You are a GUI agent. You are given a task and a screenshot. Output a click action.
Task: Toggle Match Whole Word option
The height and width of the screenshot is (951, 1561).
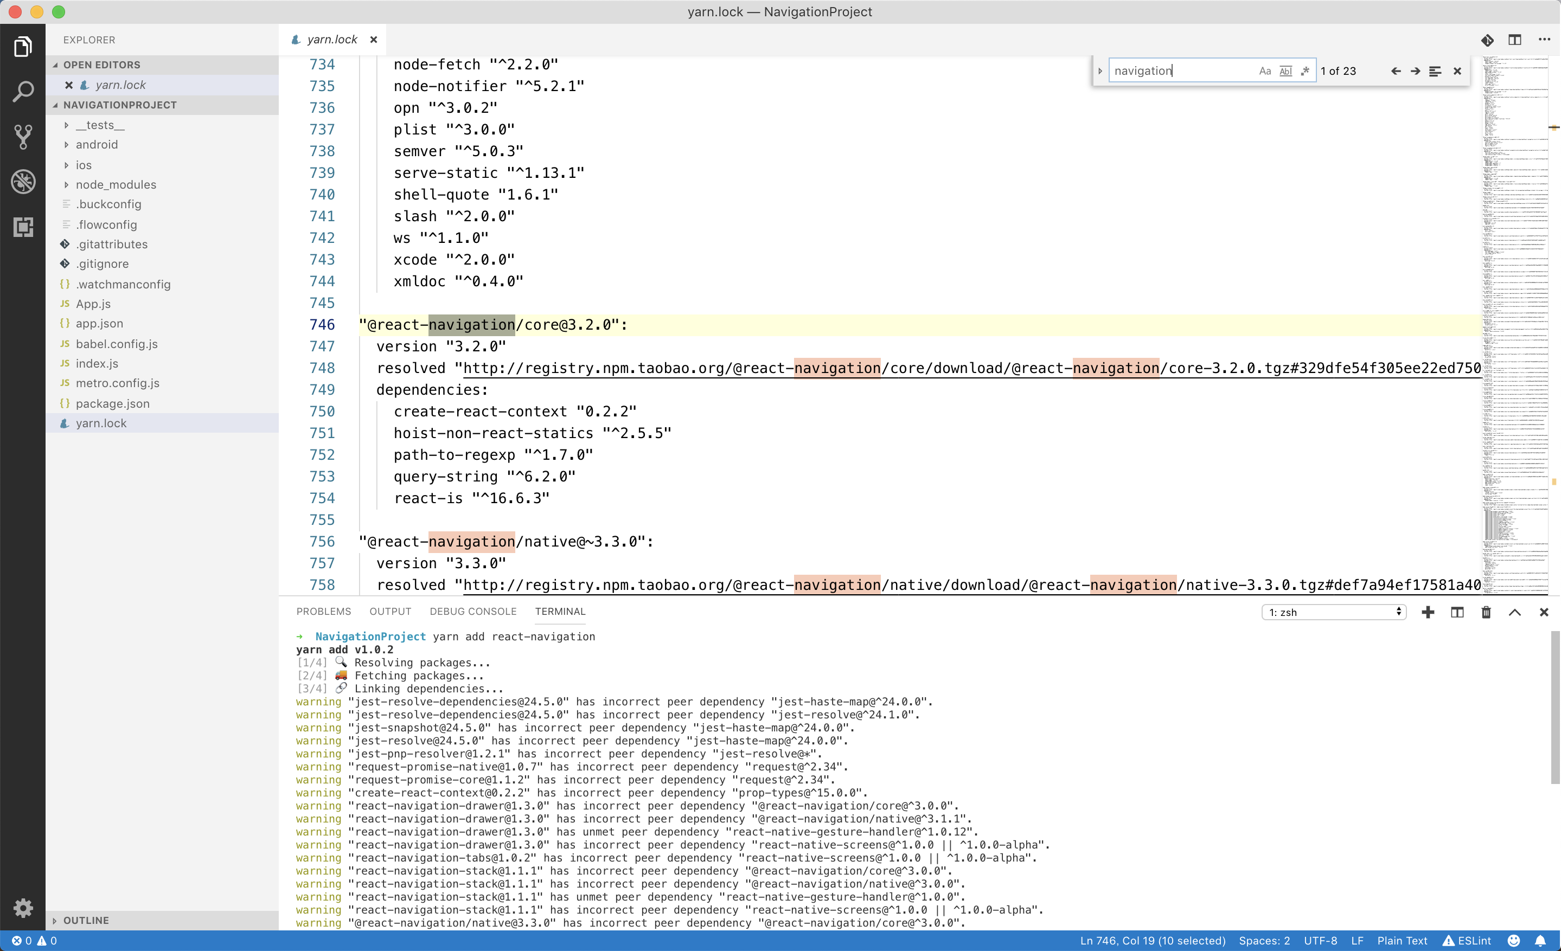[x=1285, y=71]
